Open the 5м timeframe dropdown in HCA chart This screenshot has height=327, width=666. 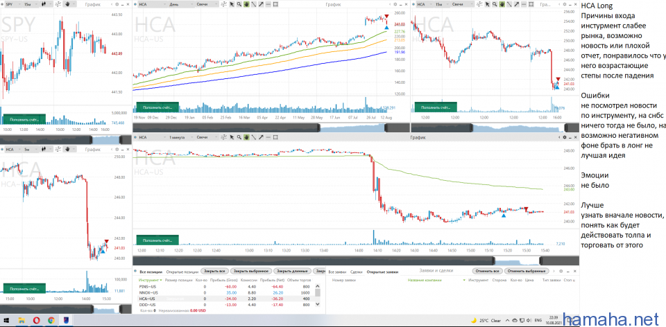[31, 149]
